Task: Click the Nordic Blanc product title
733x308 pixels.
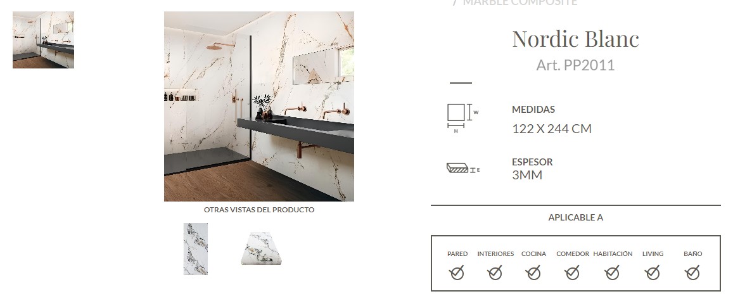Action: click(575, 39)
